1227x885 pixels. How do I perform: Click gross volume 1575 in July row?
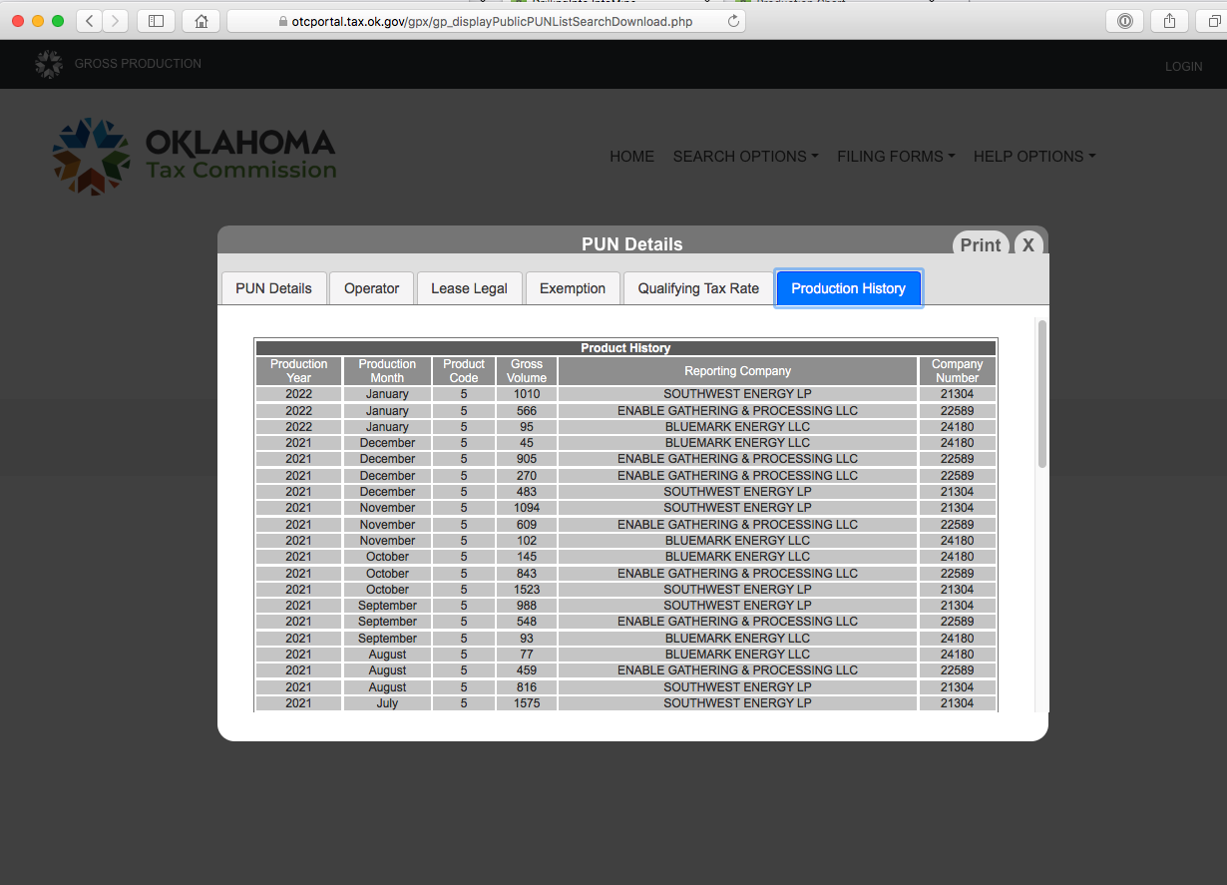(x=527, y=703)
